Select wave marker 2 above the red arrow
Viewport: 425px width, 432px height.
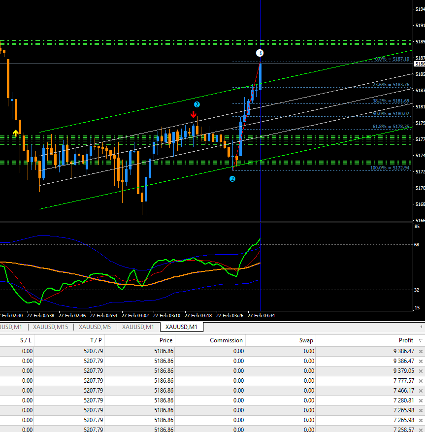[196, 104]
